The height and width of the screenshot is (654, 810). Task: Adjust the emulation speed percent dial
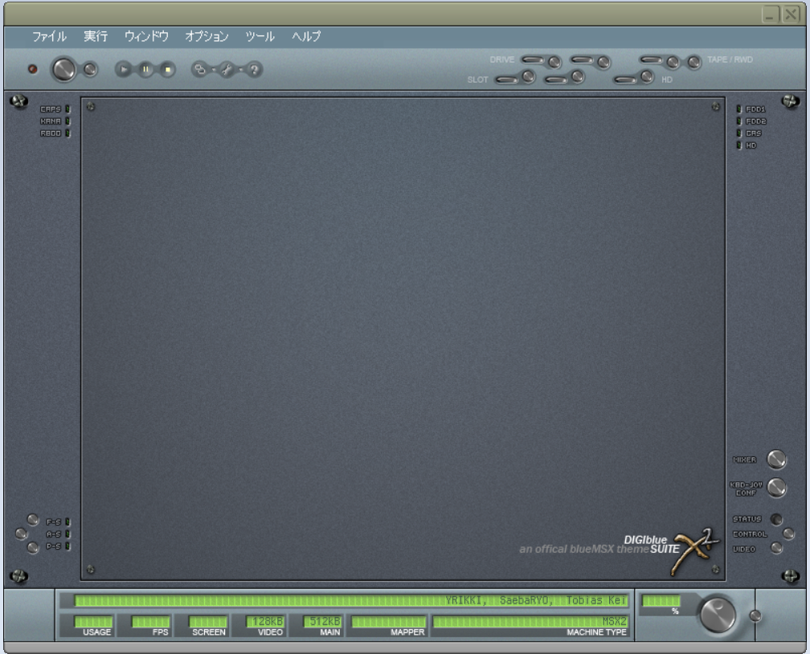click(x=717, y=615)
